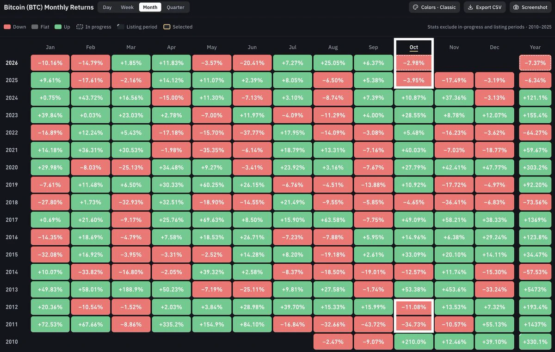Click the green Up legend swatch
This screenshot has width=555, height=352.
pyautogui.click(x=58, y=27)
